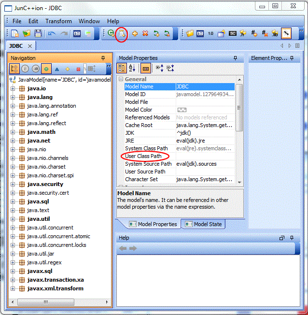The width and height of the screenshot is (308, 315).
Task: Show document list icon at tab bar right
Action: (x=297, y=46)
